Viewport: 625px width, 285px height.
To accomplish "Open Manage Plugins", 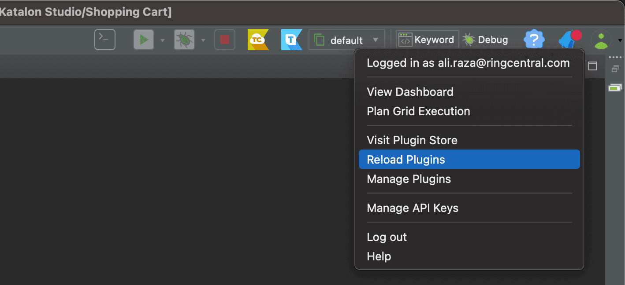I will (469, 179).
